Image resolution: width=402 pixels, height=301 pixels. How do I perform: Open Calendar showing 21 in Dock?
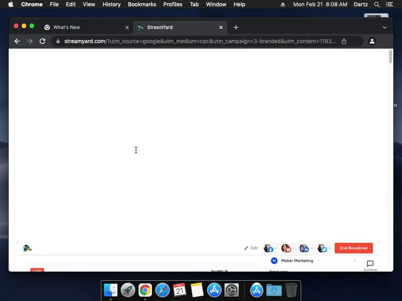[179, 290]
